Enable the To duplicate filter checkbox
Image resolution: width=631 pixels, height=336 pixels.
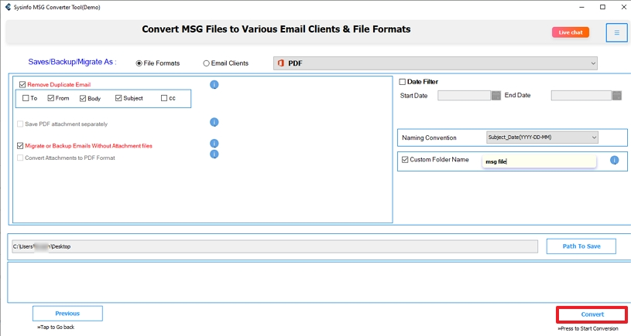[x=26, y=98]
